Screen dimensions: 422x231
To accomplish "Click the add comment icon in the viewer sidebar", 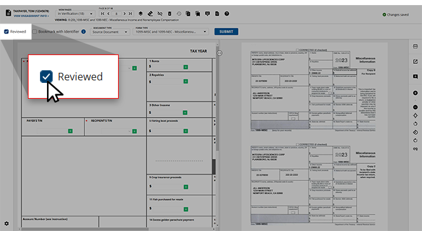I will click(415, 77).
